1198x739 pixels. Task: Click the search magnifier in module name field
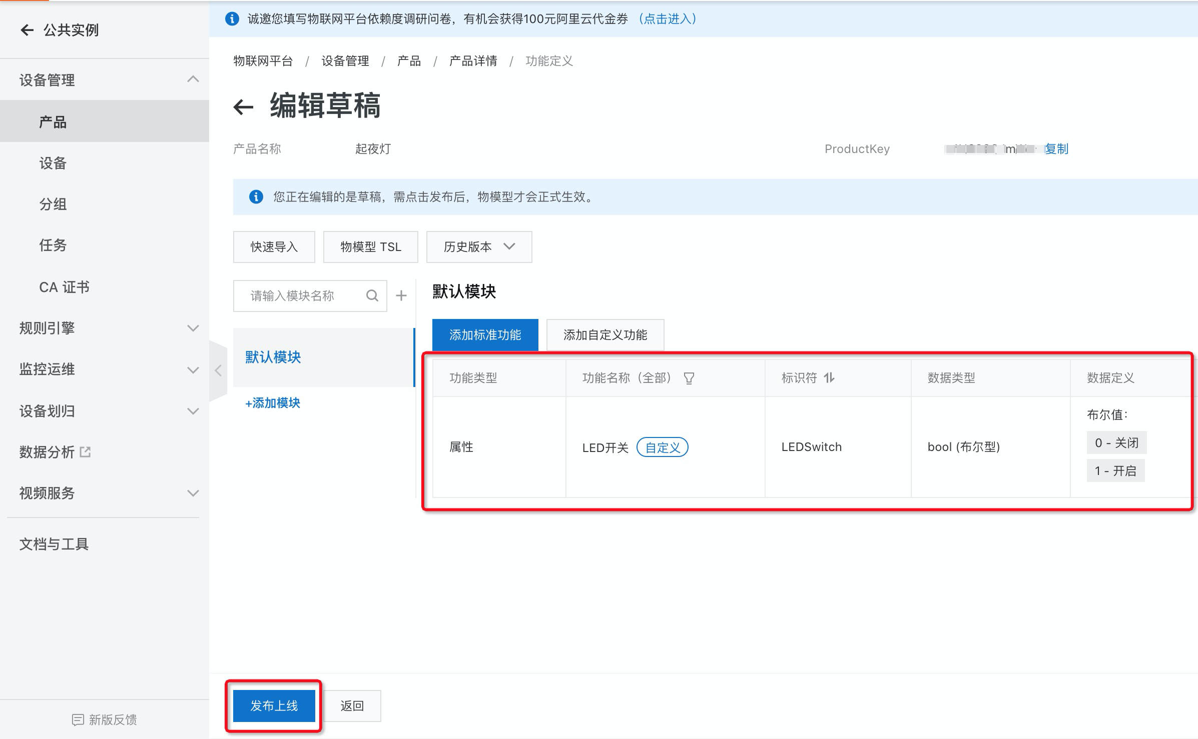tap(372, 296)
